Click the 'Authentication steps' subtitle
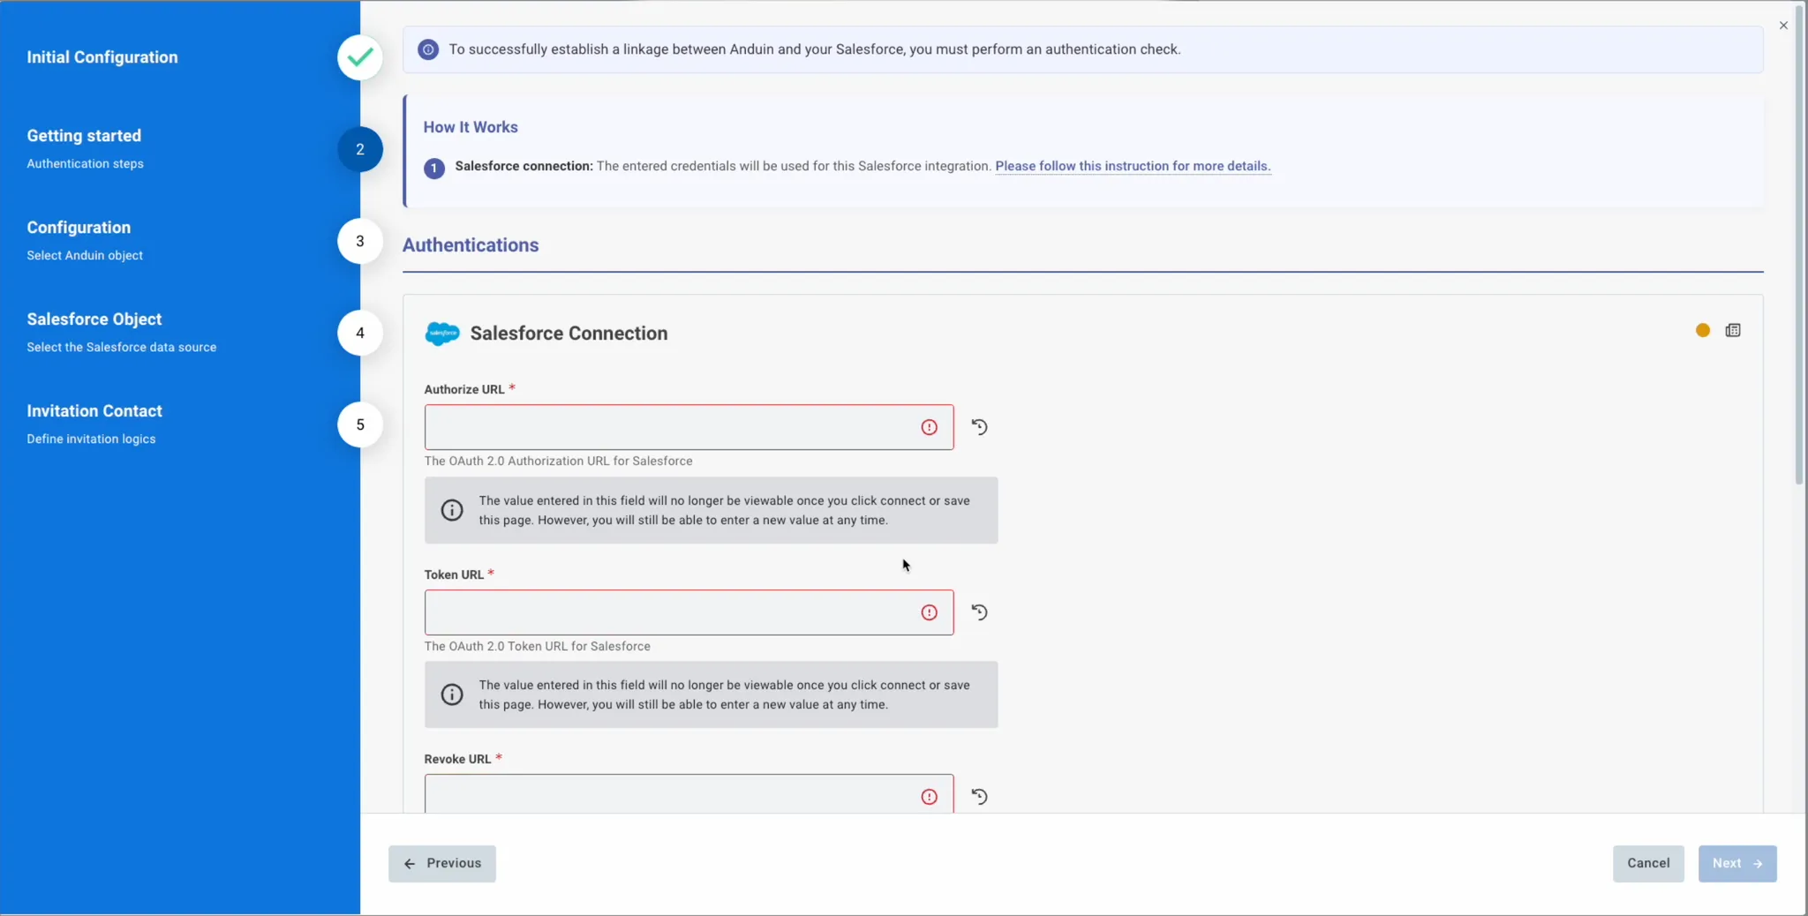The width and height of the screenshot is (1808, 916). 85,164
